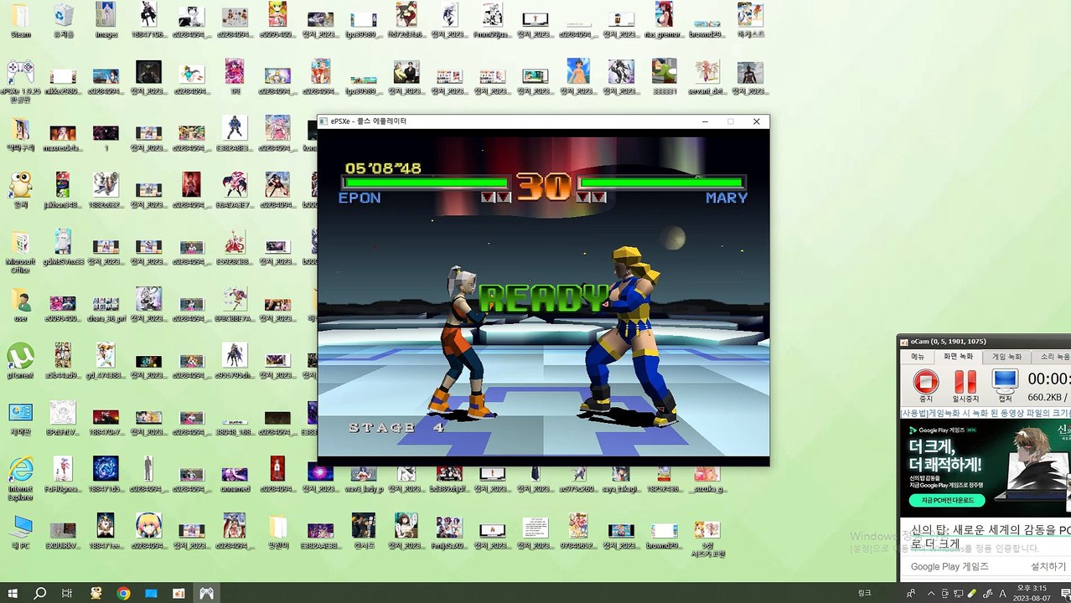Open the 'TFE' image file on desktop

tap(235, 77)
